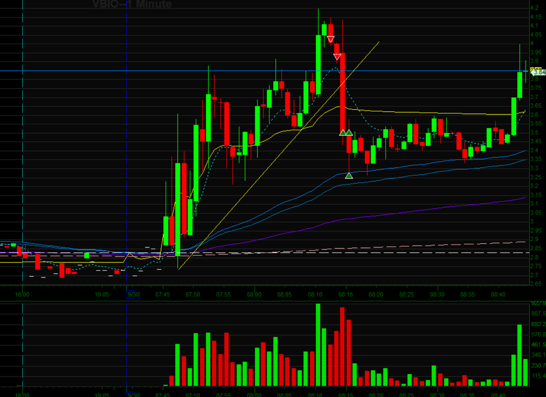The width and height of the screenshot is (546, 397).
Task: Click the tallest red volume bar near 08:14
Action: pyautogui.click(x=343, y=347)
